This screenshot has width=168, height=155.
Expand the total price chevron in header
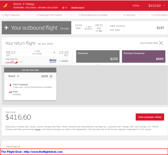click(164, 6)
